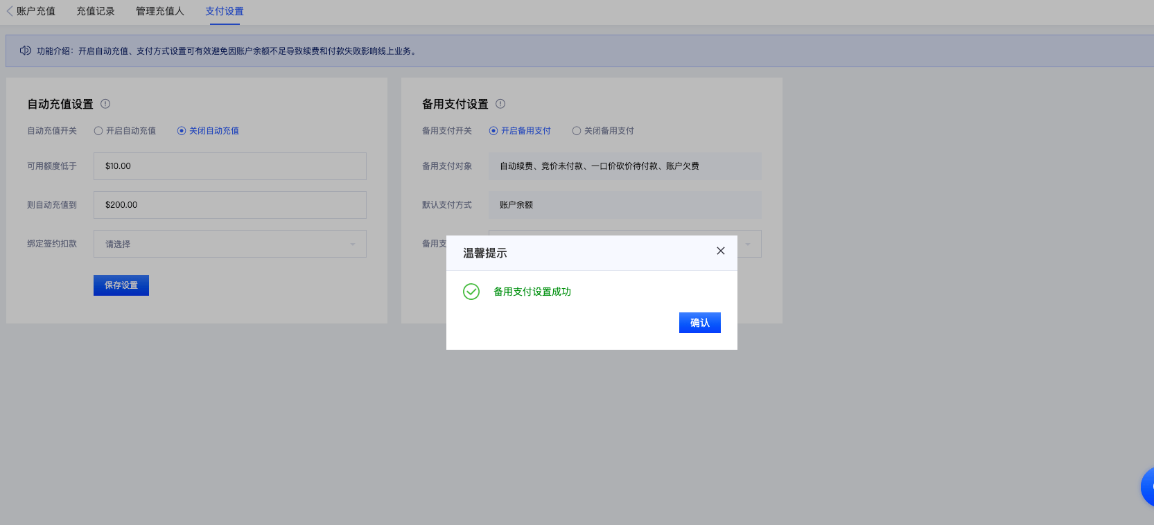Focus the 则自动充值到 field showing $200.00
Image resolution: width=1154 pixels, height=525 pixels.
[x=229, y=205]
